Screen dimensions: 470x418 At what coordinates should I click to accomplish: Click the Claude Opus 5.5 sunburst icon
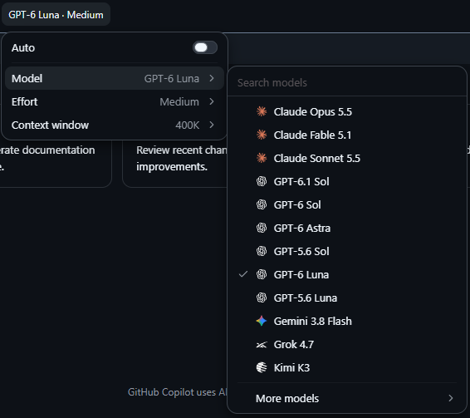click(262, 111)
